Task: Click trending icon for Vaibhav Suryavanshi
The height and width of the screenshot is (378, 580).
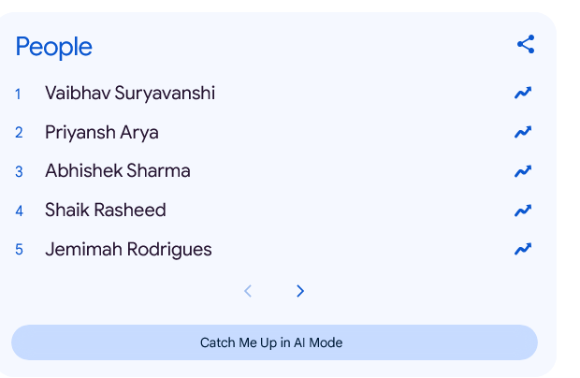Action: [x=523, y=93]
